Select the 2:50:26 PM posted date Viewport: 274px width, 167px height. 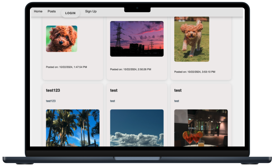click(x=131, y=69)
